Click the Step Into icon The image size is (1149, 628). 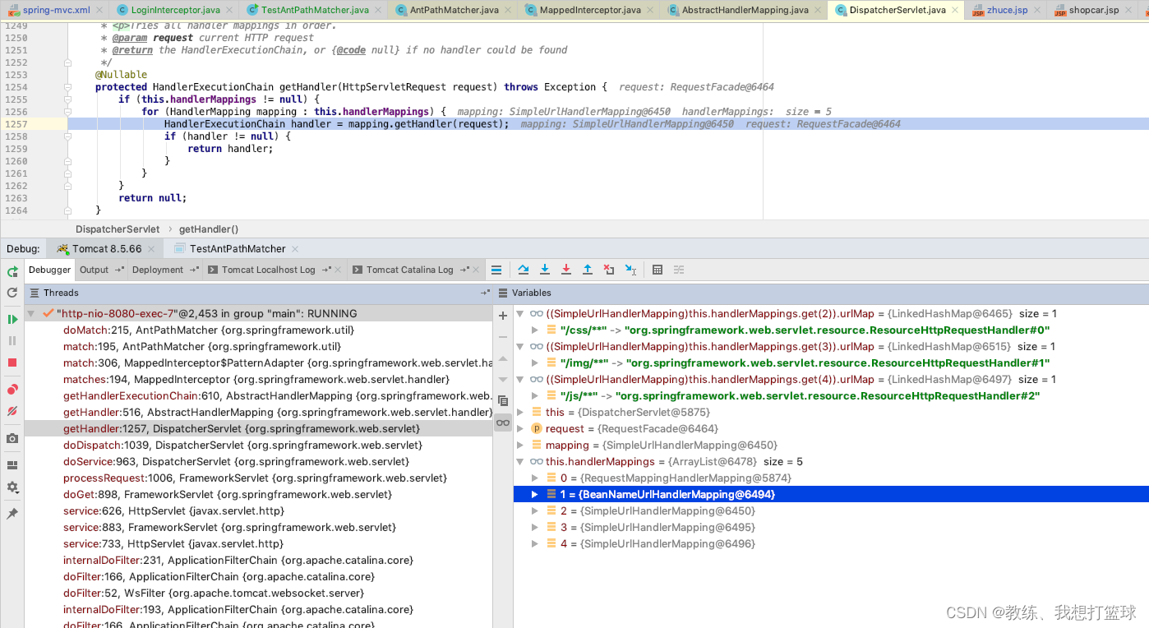tap(545, 269)
